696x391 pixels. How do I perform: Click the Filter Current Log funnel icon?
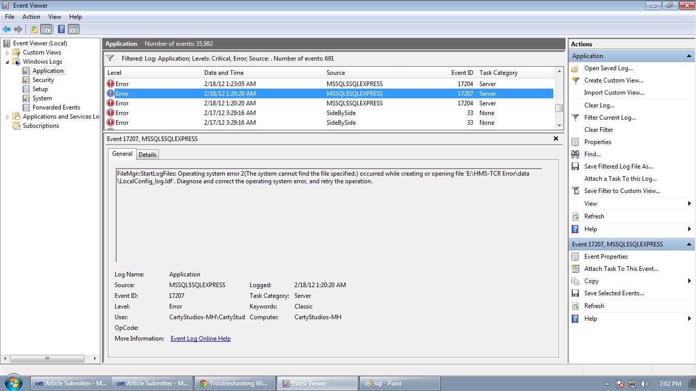pyautogui.click(x=575, y=118)
